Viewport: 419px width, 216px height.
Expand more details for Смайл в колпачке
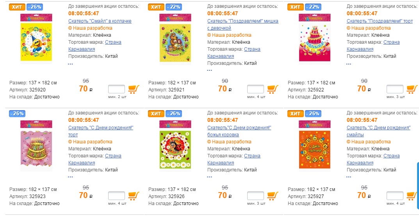(71, 63)
